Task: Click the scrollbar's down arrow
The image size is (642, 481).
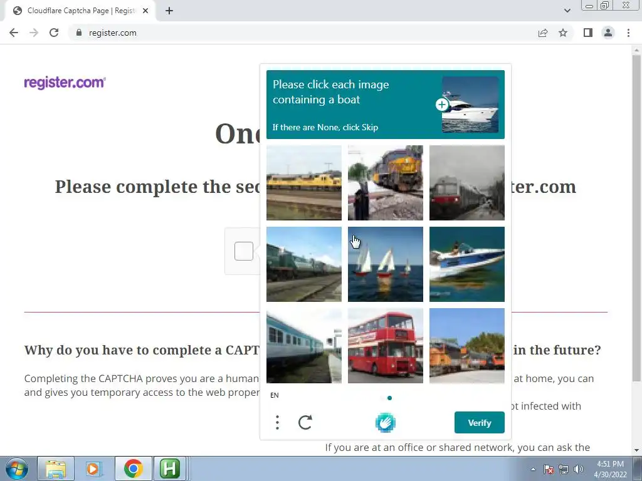Action: (x=636, y=450)
